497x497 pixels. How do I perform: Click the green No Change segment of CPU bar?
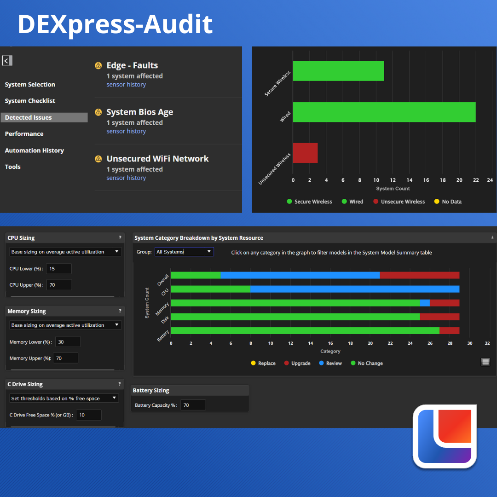211,289
